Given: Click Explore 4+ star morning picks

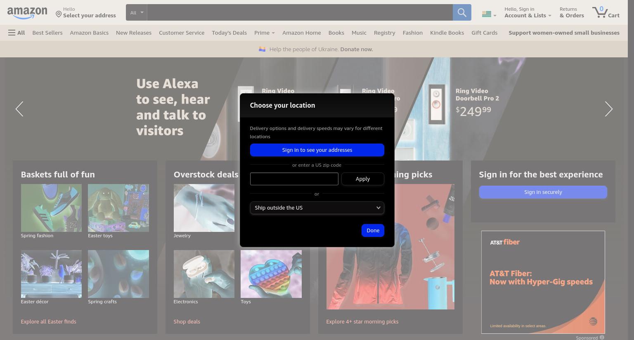Looking at the screenshot, I should [362, 321].
